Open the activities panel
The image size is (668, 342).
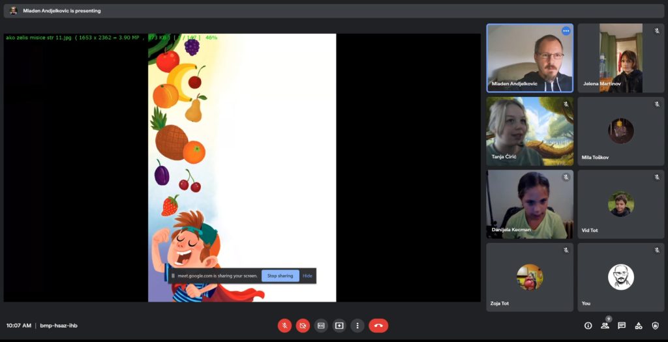[x=638, y=326]
